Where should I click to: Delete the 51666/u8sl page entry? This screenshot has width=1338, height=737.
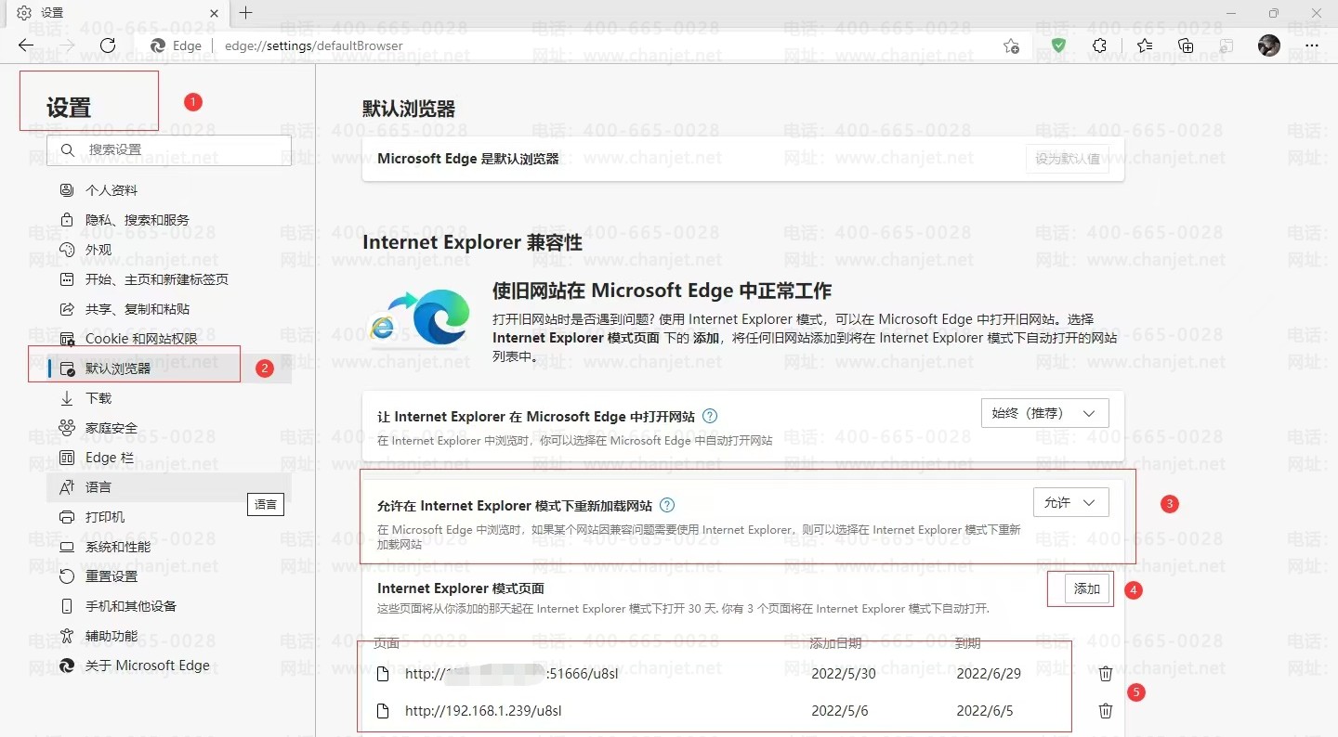click(x=1106, y=674)
